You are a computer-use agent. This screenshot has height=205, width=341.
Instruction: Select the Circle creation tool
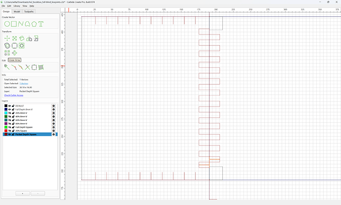(x=7, y=24)
